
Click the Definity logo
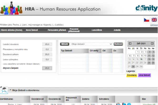pos(146,8)
